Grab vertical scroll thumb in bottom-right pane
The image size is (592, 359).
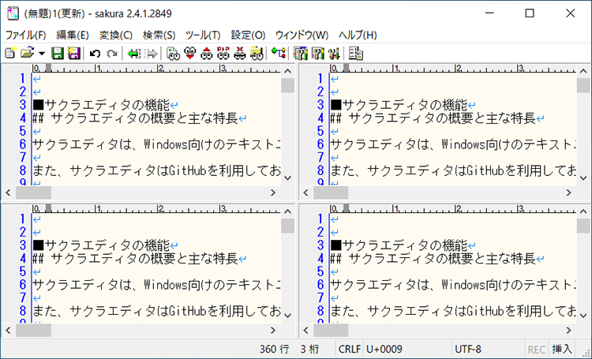pyautogui.click(x=583, y=226)
